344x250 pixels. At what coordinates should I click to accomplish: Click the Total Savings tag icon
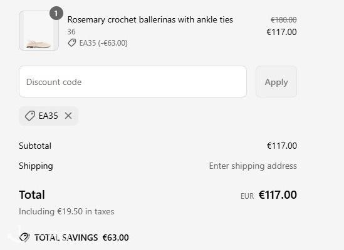pyautogui.click(x=24, y=237)
